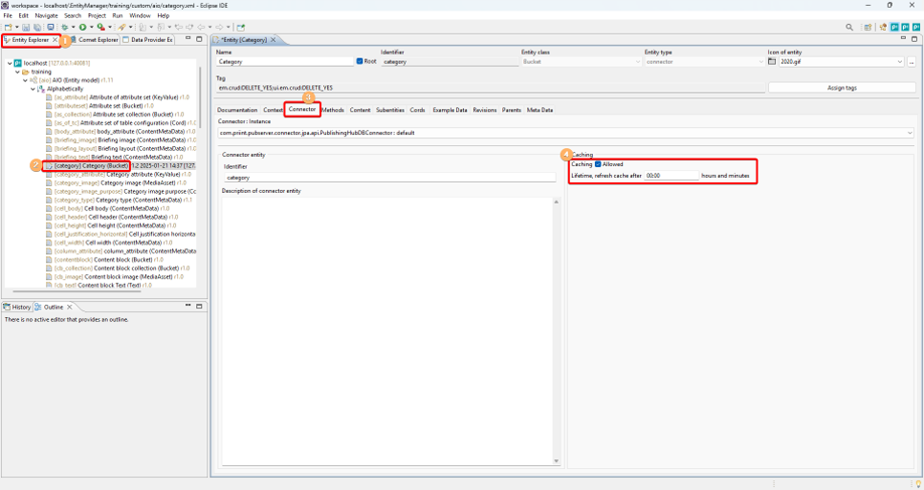Open the terminal monitor toolbar icon
This screenshot has width=924, height=490.
(x=51, y=27)
